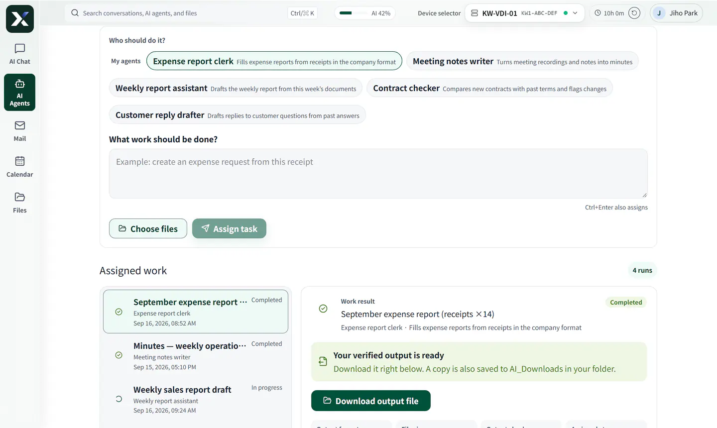The height and width of the screenshot is (428, 717).
Task: Click the server icon beside KW-VDI-01
Action: pos(475,13)
